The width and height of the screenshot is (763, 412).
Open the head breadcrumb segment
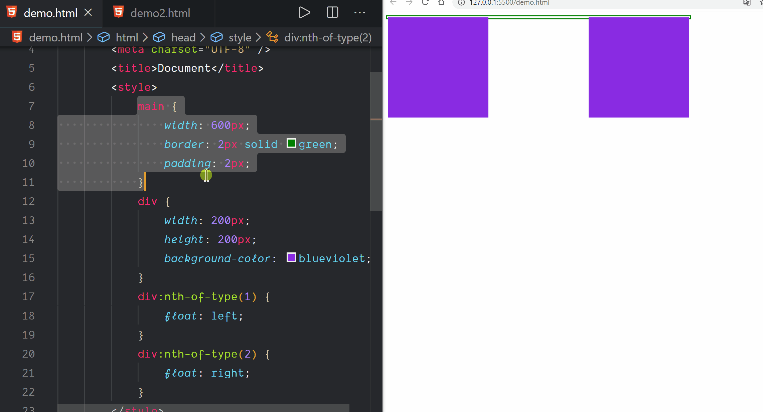click(183, 37)
